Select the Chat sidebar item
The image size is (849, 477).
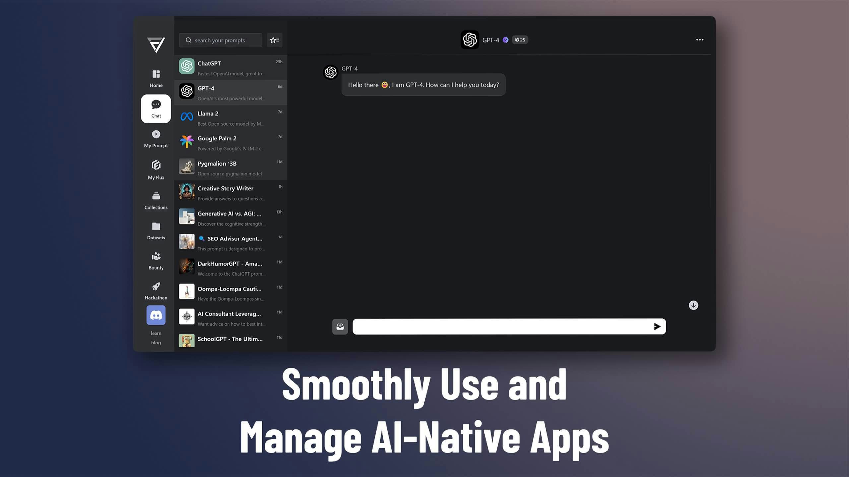tap(156, 109)
